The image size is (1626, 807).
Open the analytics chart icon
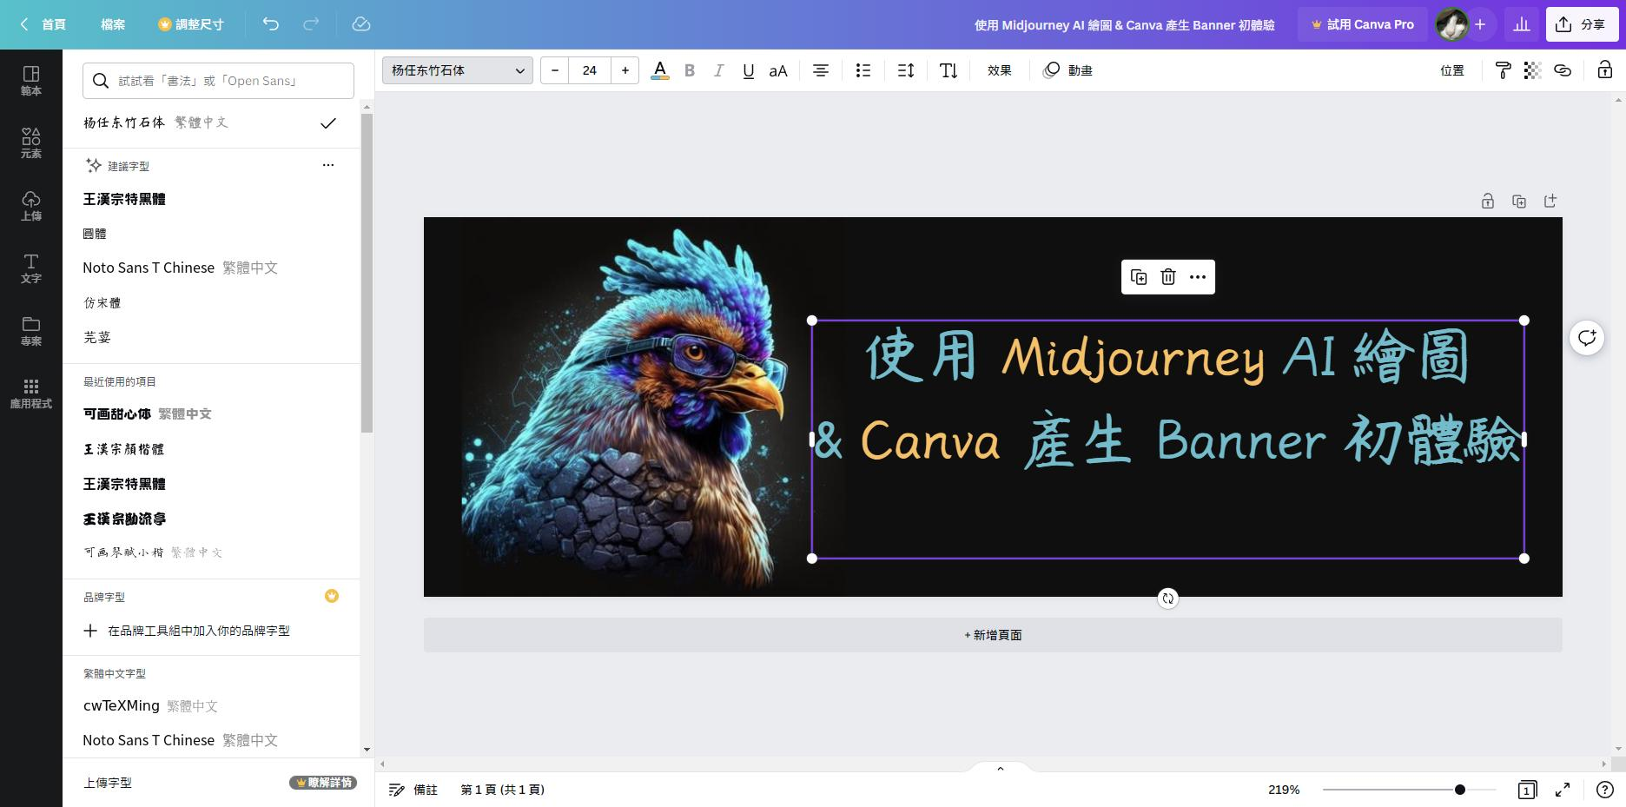tap(1522, 24)
